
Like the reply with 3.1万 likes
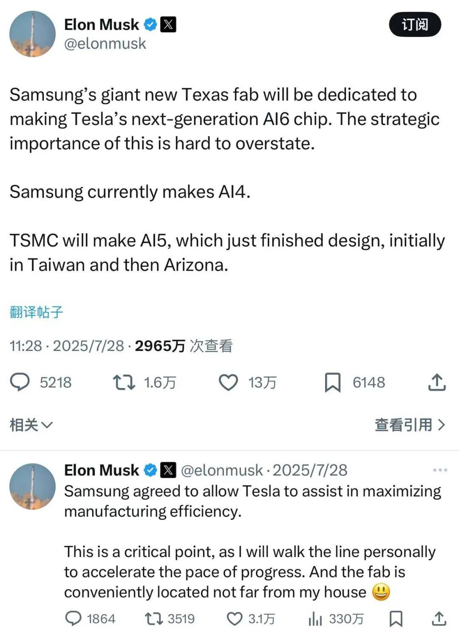(x=234, y=618)
